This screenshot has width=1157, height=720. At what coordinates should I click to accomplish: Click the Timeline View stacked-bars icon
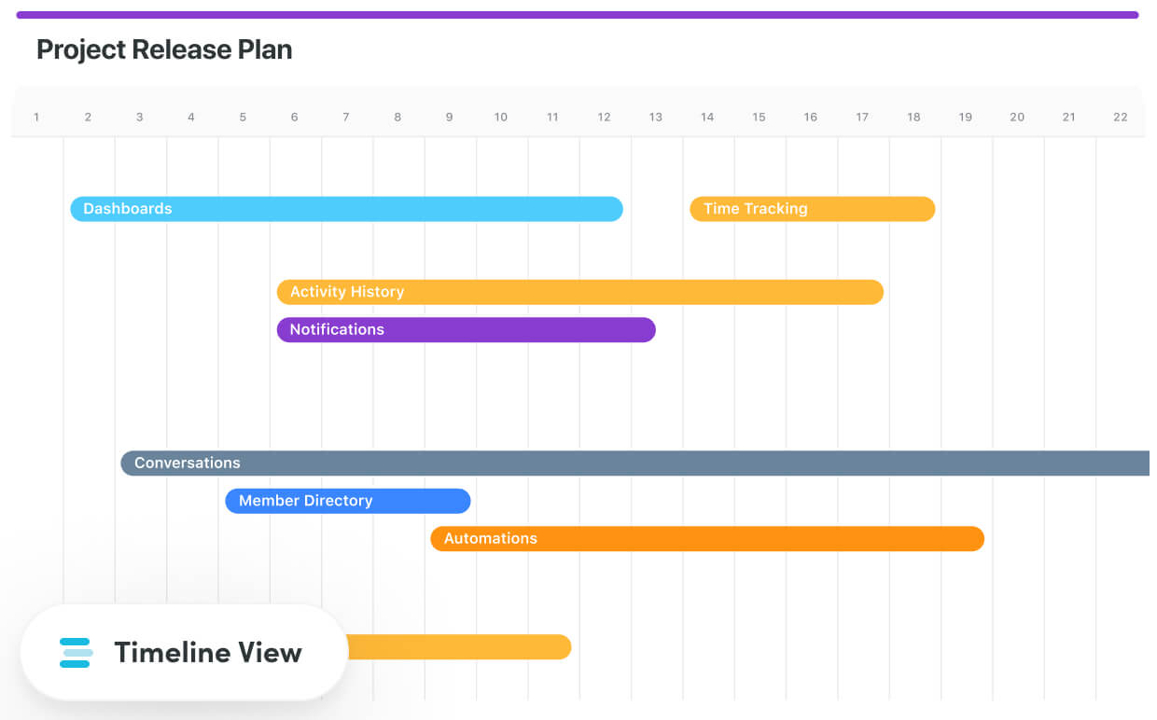coord(76,653)
